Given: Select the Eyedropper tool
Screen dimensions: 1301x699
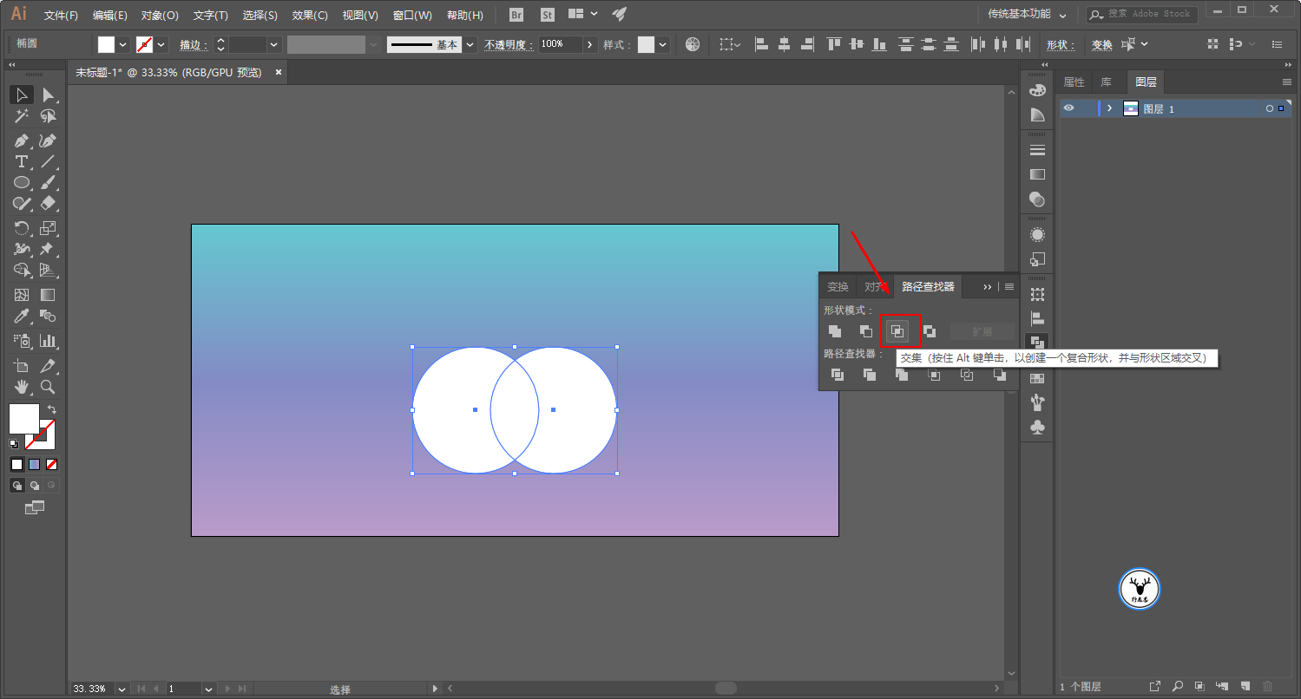Looking at the screenshot, I should (22, 316).
